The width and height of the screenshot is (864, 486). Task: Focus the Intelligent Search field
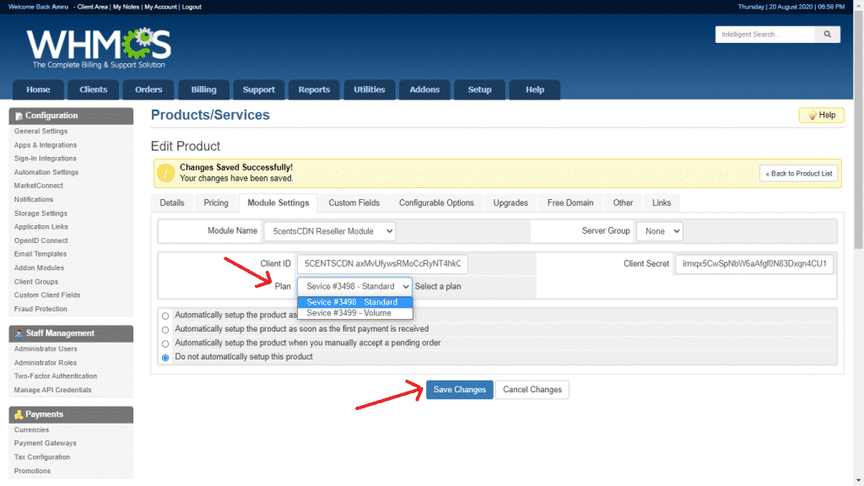pyautogui.click(x=765, y=34)
